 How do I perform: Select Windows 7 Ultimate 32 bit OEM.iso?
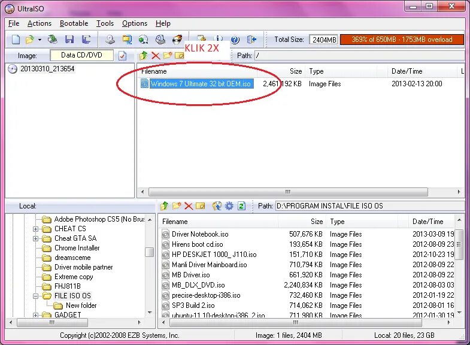pyautogui.click(x=201, y=84)
